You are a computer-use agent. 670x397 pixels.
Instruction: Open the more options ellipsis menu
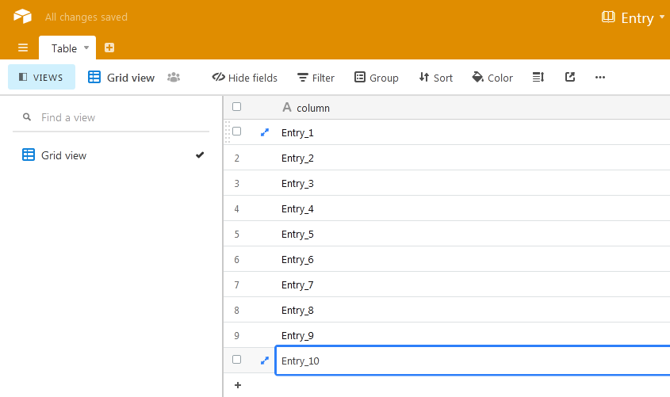click(x=599, y=77)
